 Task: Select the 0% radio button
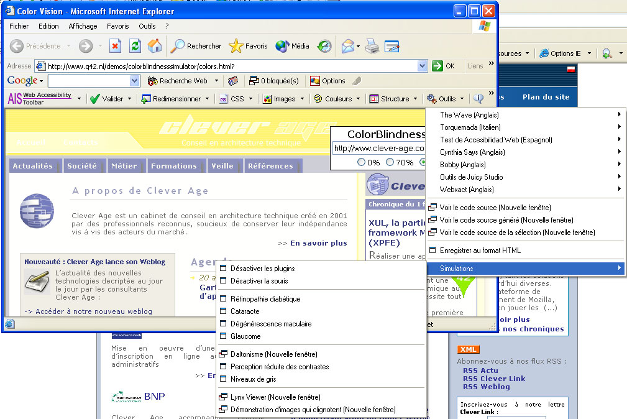tap(361, 162)
